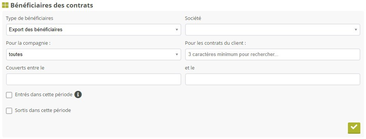Click the Bénéficiaires des contrats heading
Viewport: 366px width, 139px height.
coord(52,5)
